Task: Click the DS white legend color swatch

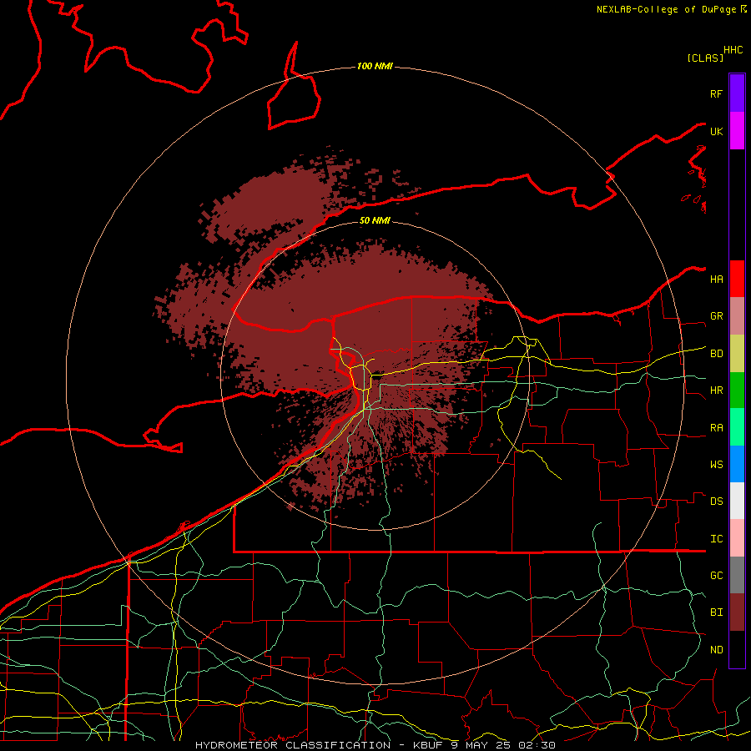Action: pos(737,501)
